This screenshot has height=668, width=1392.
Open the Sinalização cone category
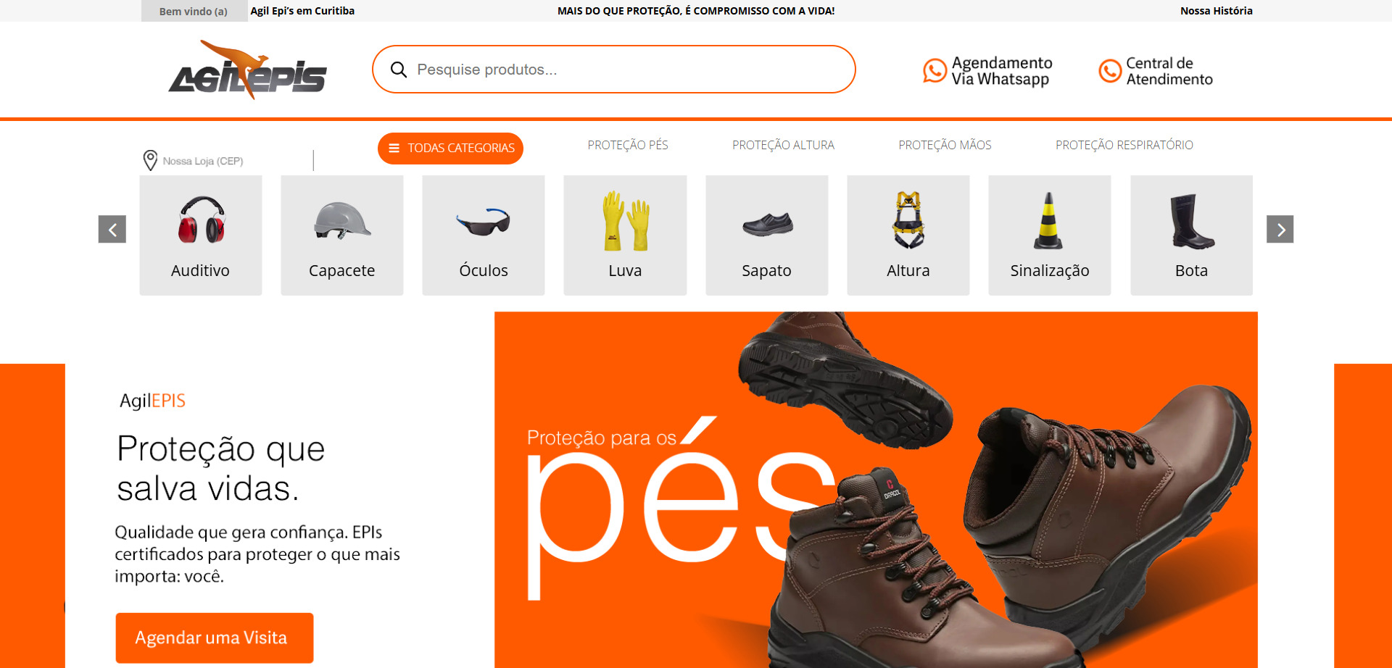(x=1050, y=235)
